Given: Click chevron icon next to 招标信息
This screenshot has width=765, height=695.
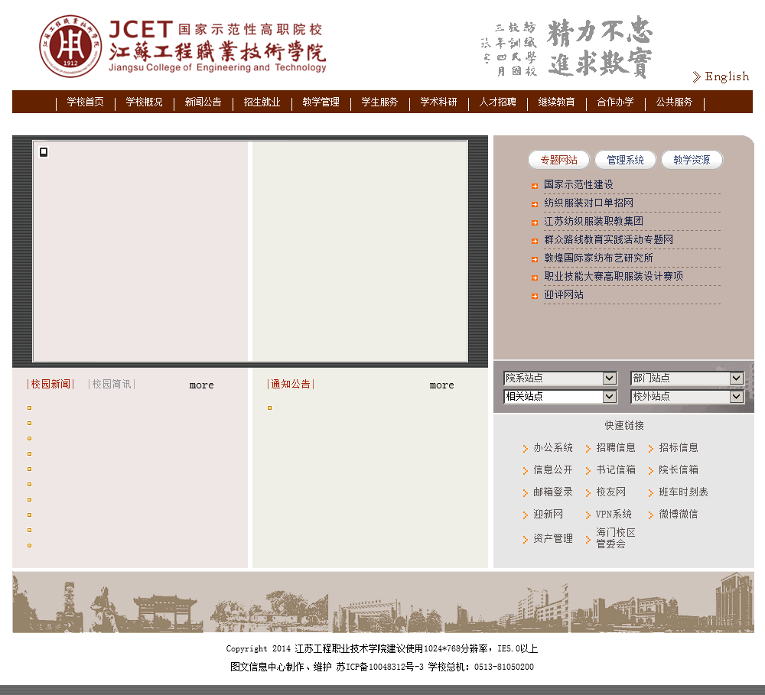Looking at the screenshot, I should 651,449.
